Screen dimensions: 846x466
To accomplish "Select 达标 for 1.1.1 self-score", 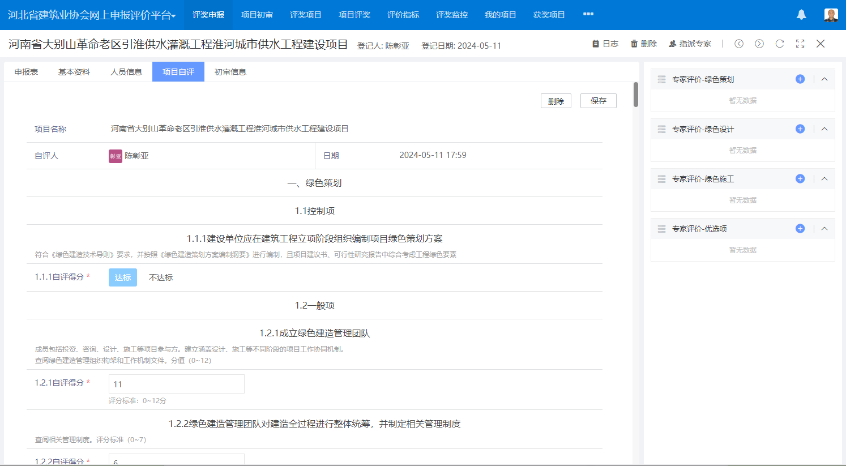I will coord(123,277).
